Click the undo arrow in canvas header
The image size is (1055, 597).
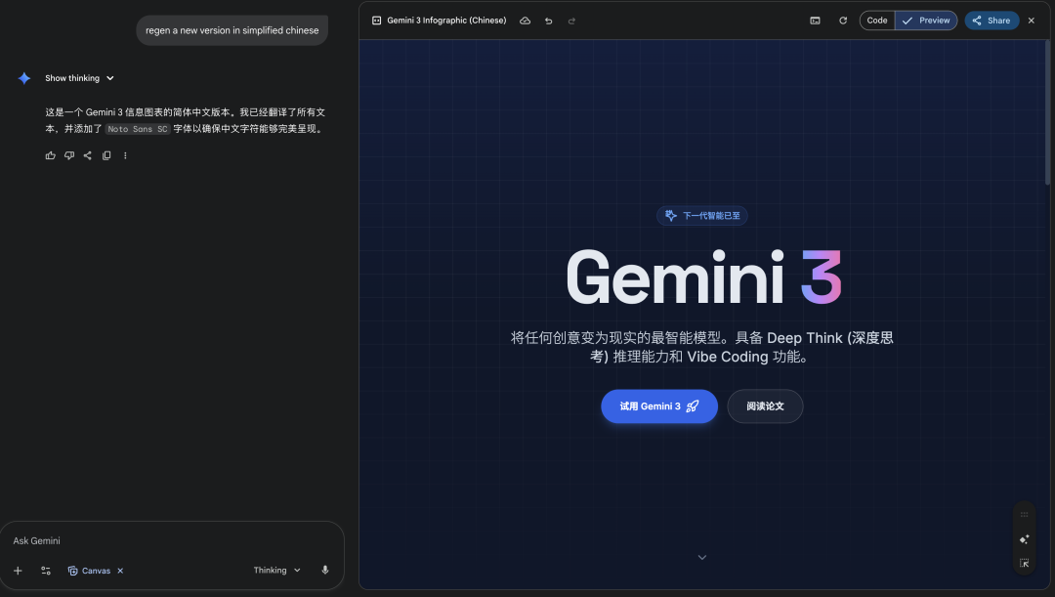[x=549, y=21]
